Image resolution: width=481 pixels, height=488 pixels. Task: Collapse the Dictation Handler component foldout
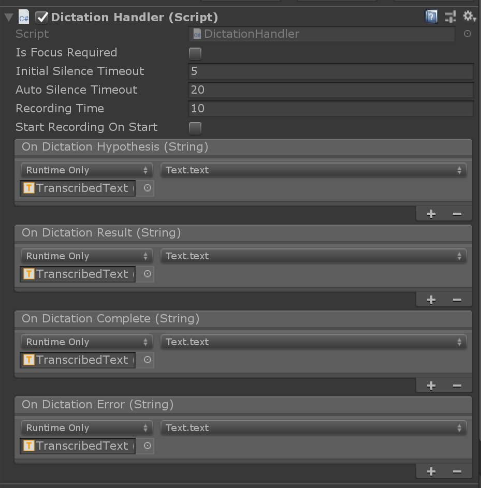(x=9, y=17)
